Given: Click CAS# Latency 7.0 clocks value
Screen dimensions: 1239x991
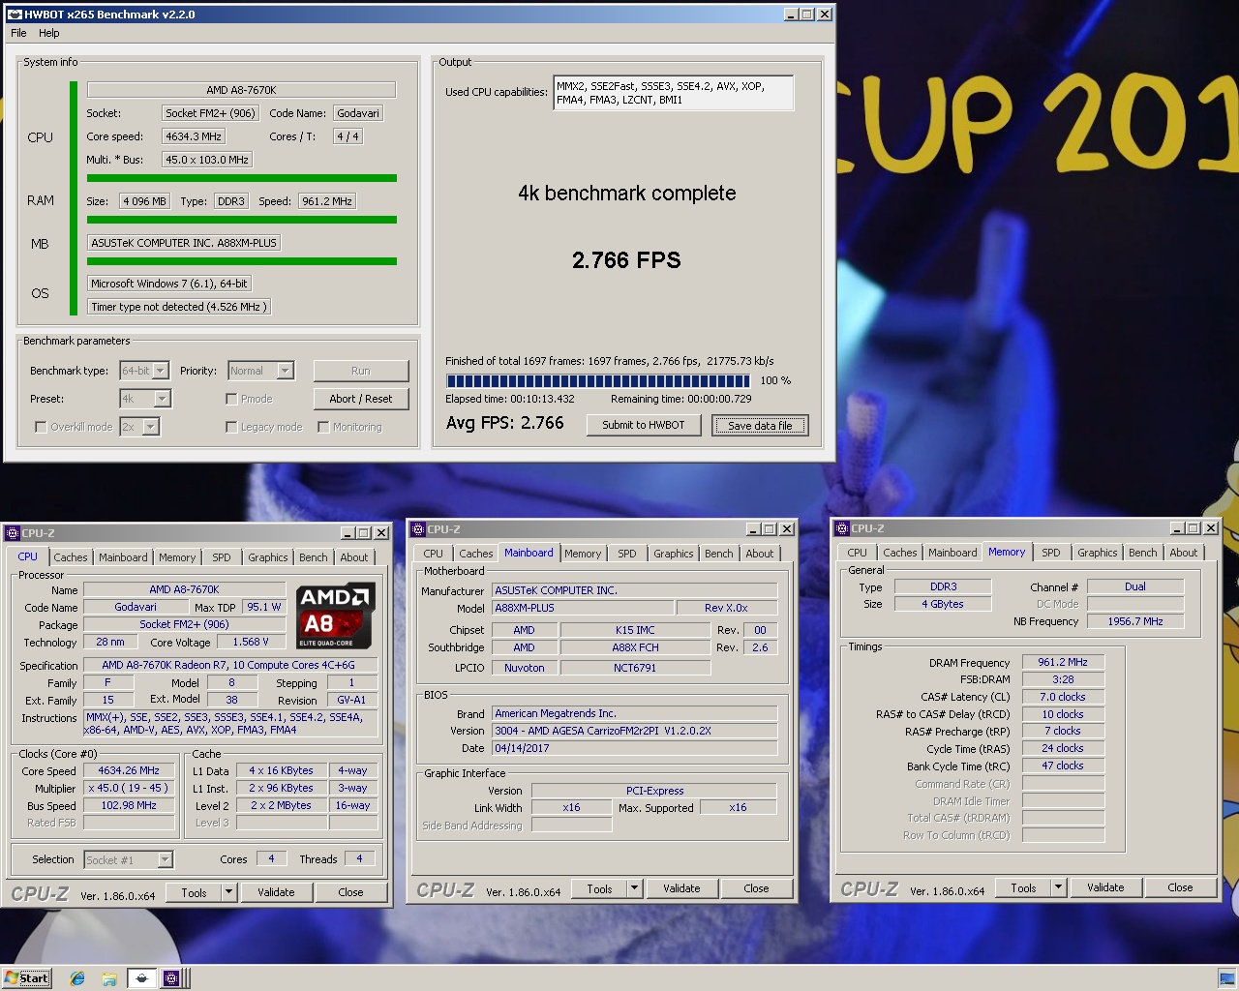Looking at the screenshot, I should (x=1063, y=697).
